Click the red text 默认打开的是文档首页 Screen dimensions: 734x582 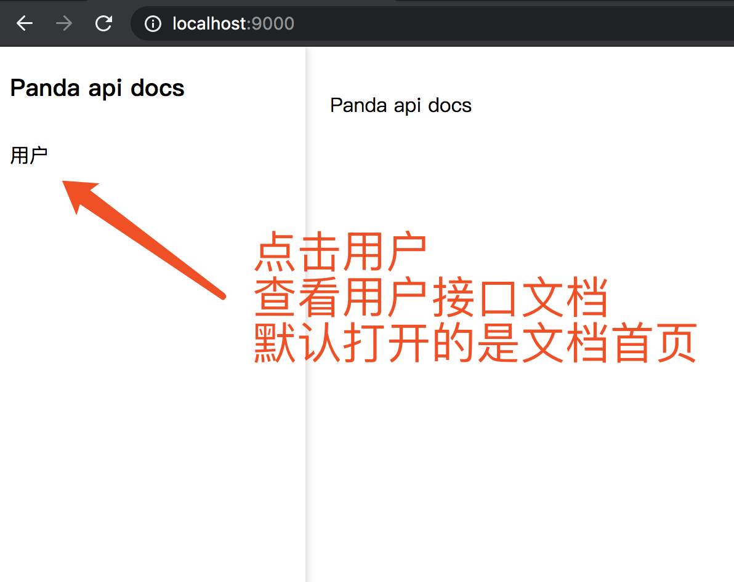point(475,343)
